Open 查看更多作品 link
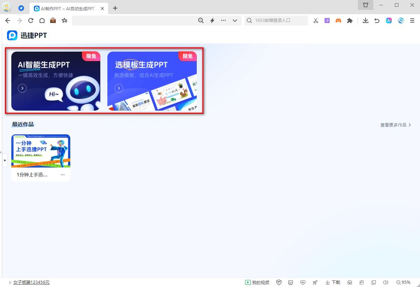This screenshot has height=287, width=420. tap(396, 125)
